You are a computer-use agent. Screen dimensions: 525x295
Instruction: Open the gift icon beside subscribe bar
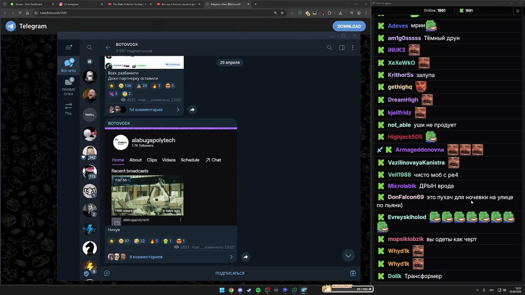point(353,273)
